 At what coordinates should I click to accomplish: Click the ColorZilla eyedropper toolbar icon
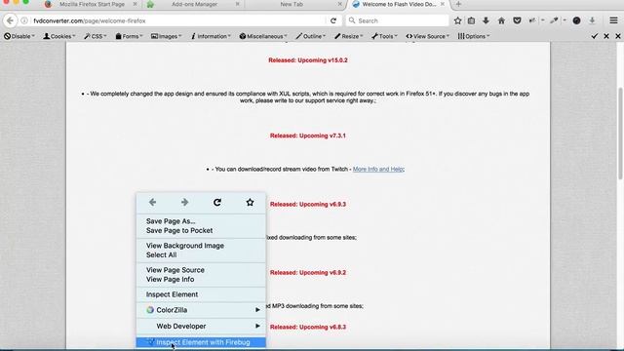pyautogui.click(x=554, y=20)
